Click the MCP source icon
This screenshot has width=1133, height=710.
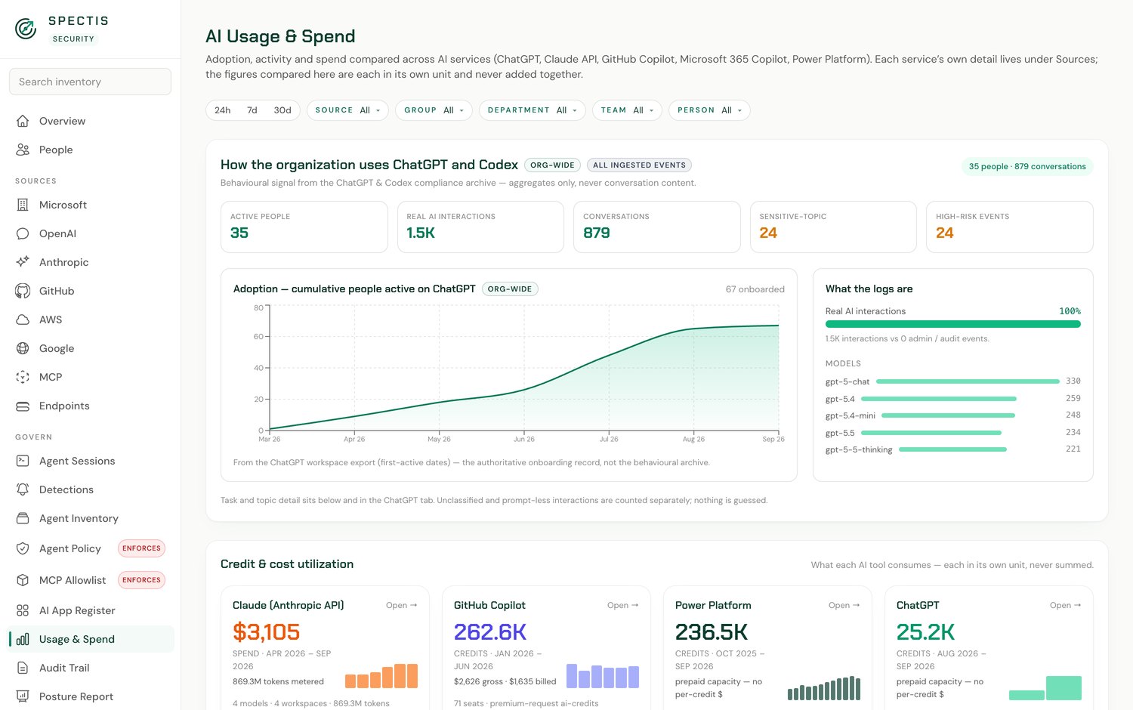(x=23, y=377)
